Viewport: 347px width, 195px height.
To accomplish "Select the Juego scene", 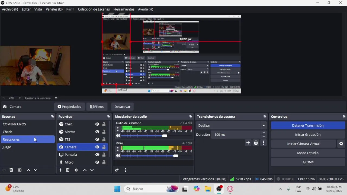I will pyautogui.click(x=28, y=147).
